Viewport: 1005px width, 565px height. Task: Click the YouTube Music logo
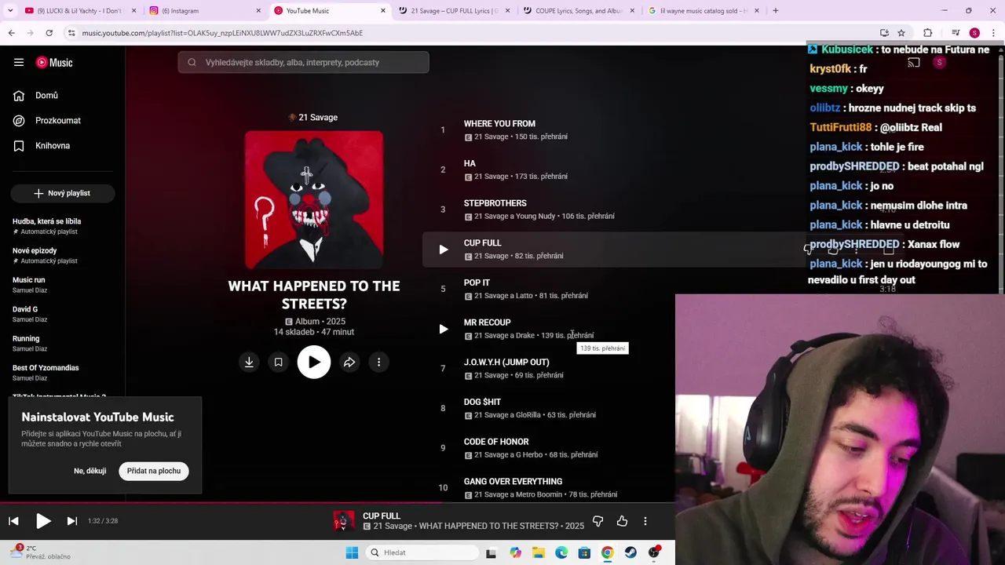point(54,63)
